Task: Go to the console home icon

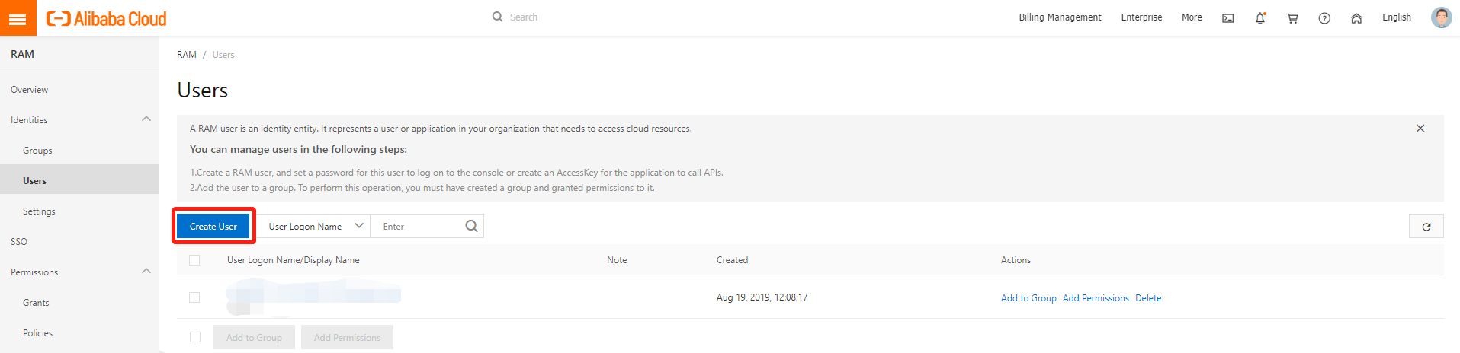Action: point(1356,18)
